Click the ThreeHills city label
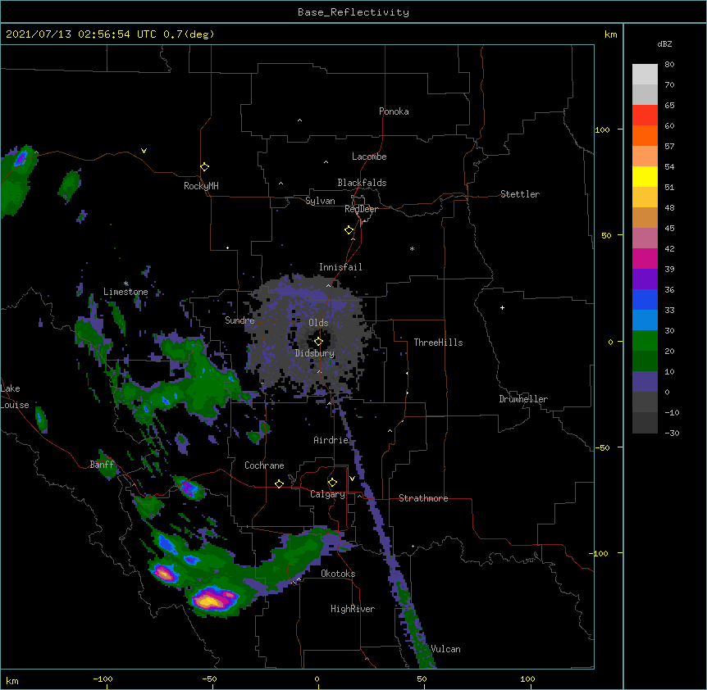The height and width of the screenshot is (690, 707). pyautogui.click(x=438, y=343)
